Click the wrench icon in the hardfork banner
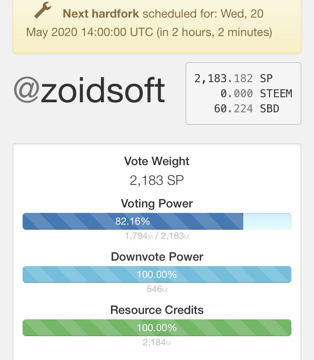The width and height of the screenshot is (314, 360). [42, 11]
